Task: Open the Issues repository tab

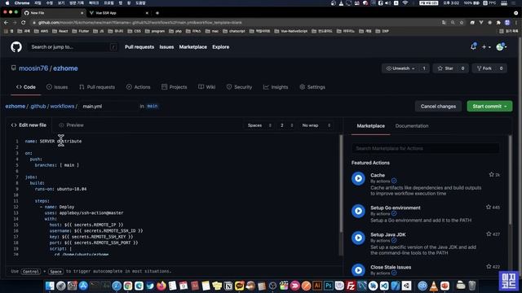Action: [57, 87]
